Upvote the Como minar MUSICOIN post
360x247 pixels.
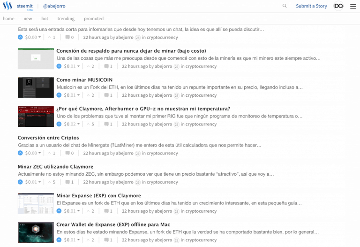59,95
